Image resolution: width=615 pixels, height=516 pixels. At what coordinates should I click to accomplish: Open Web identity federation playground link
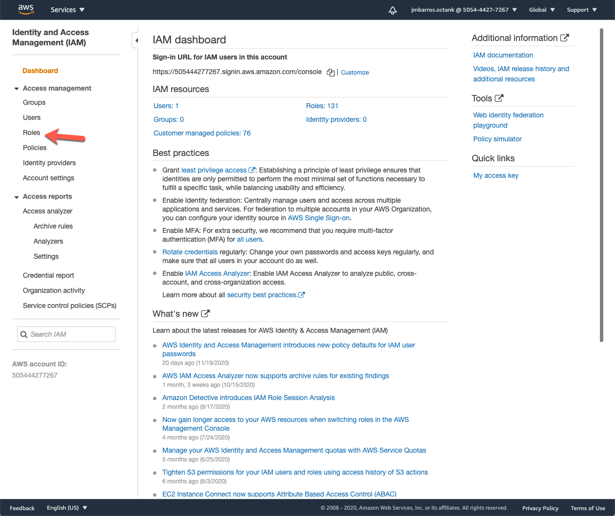[508, 120]
